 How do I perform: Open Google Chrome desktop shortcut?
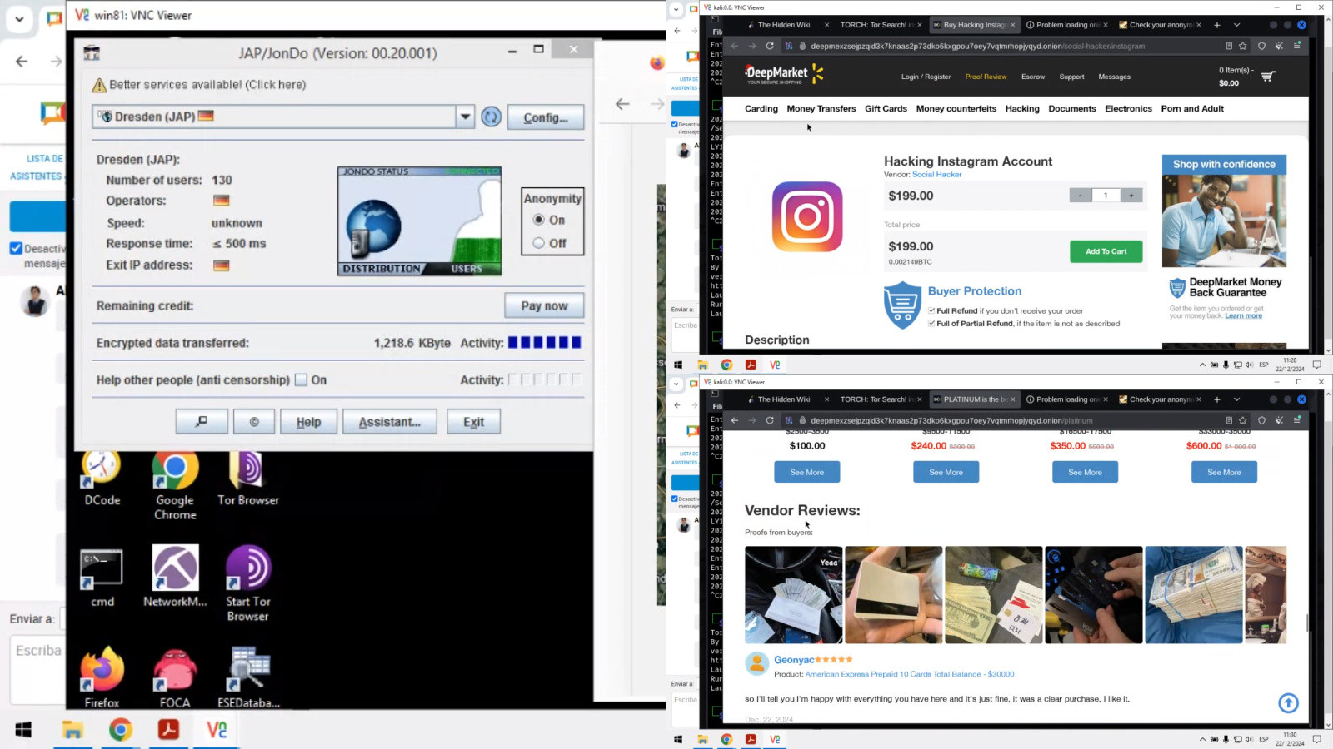click(175, 487)
